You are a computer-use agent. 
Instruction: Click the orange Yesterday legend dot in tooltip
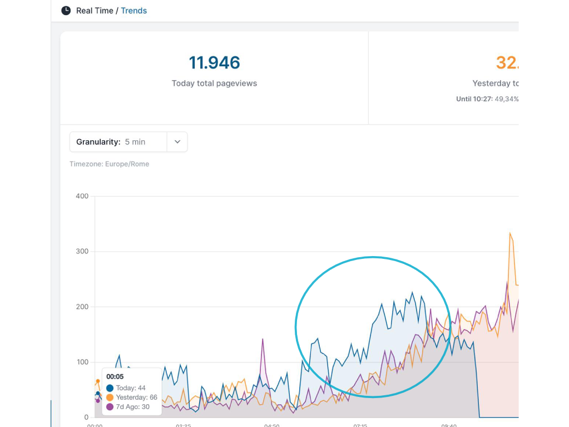(x=110, y=397)
